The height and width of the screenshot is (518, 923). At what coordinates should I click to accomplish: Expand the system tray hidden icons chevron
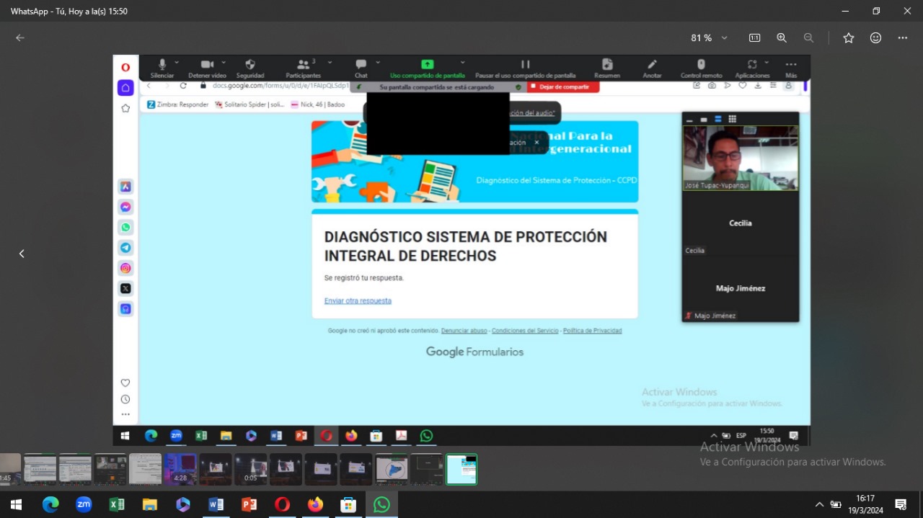click(x=819, y=504)
